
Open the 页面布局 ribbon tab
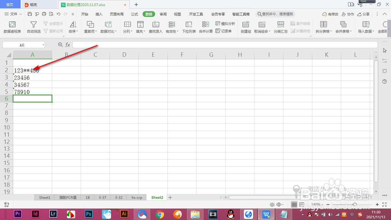click(117, 14)
